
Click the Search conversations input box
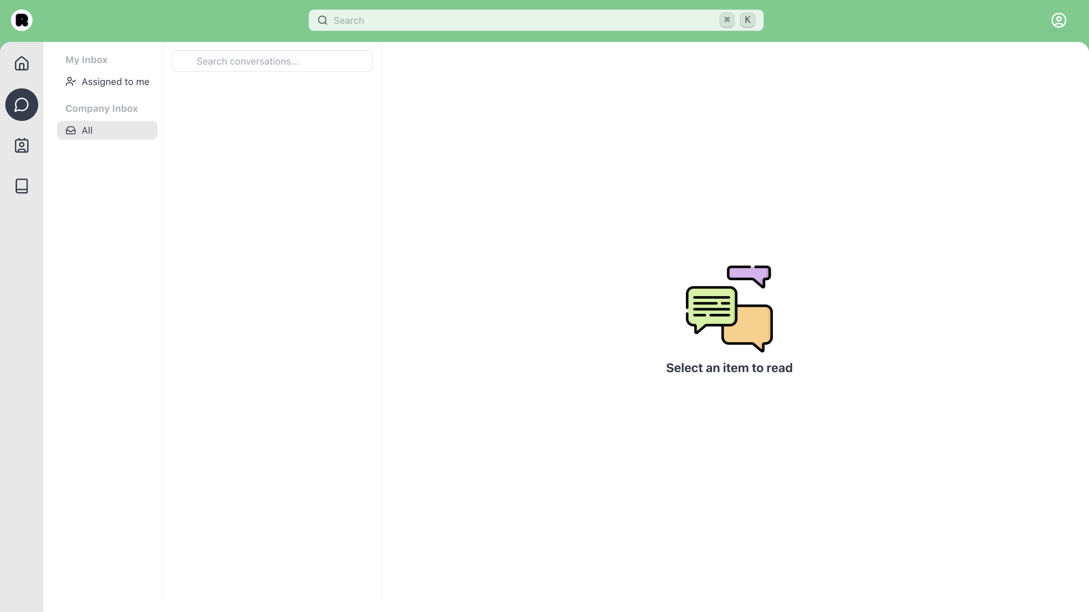tap(272, 61)
